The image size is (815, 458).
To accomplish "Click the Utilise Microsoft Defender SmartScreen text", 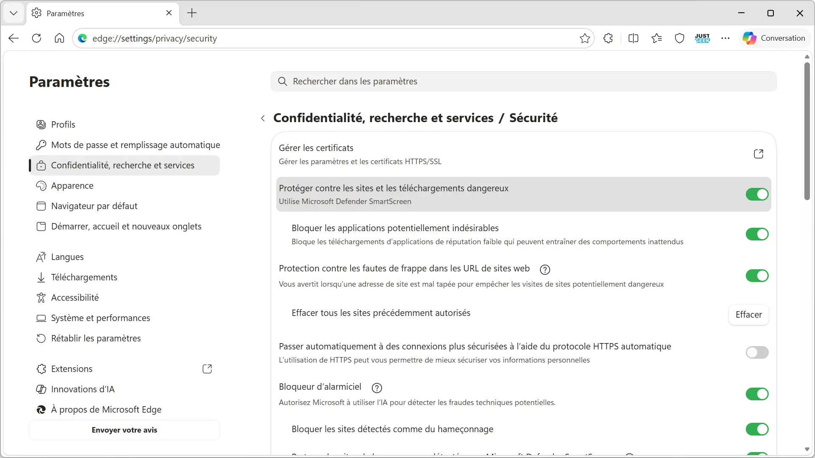I will pyautogui.click(x=345, y=201).
